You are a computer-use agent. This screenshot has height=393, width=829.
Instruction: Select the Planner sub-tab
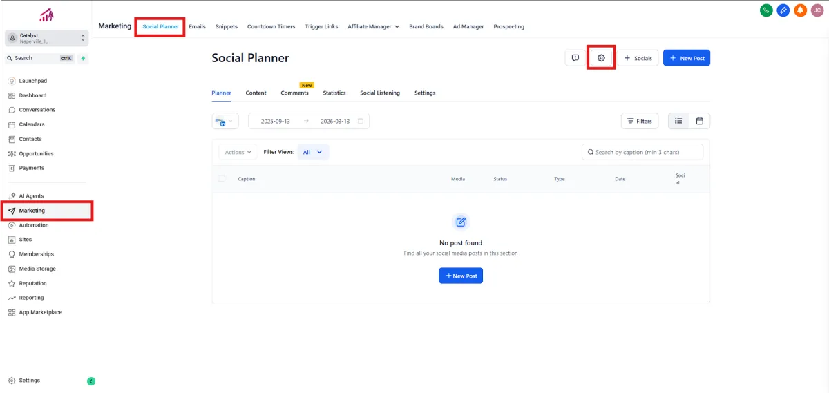tap(221, 93)
